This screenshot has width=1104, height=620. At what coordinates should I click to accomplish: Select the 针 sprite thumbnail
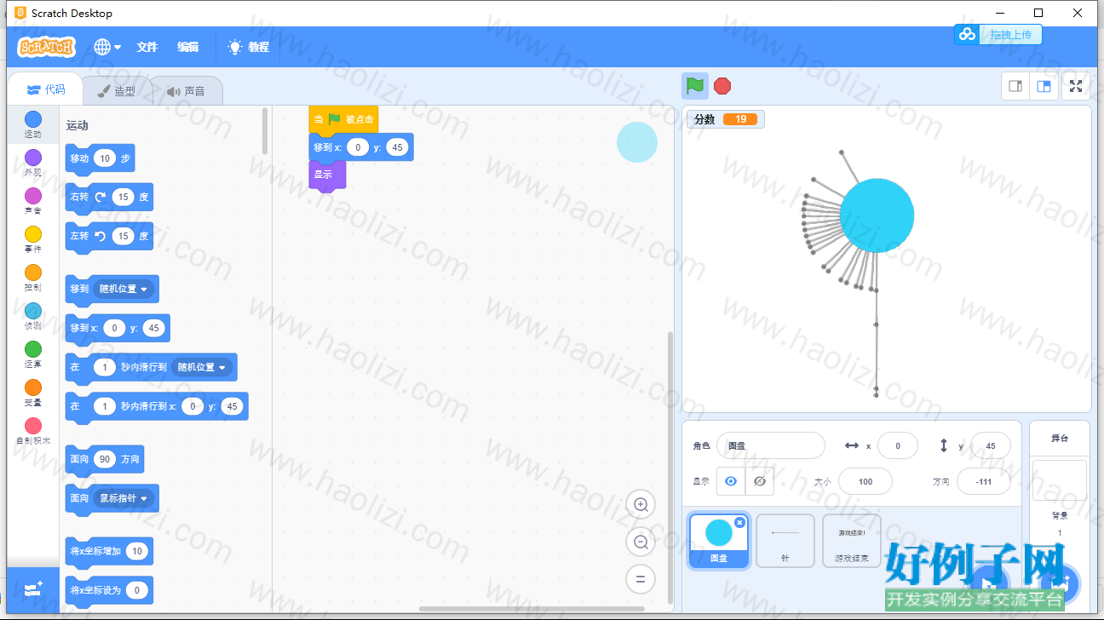[785, 541]
